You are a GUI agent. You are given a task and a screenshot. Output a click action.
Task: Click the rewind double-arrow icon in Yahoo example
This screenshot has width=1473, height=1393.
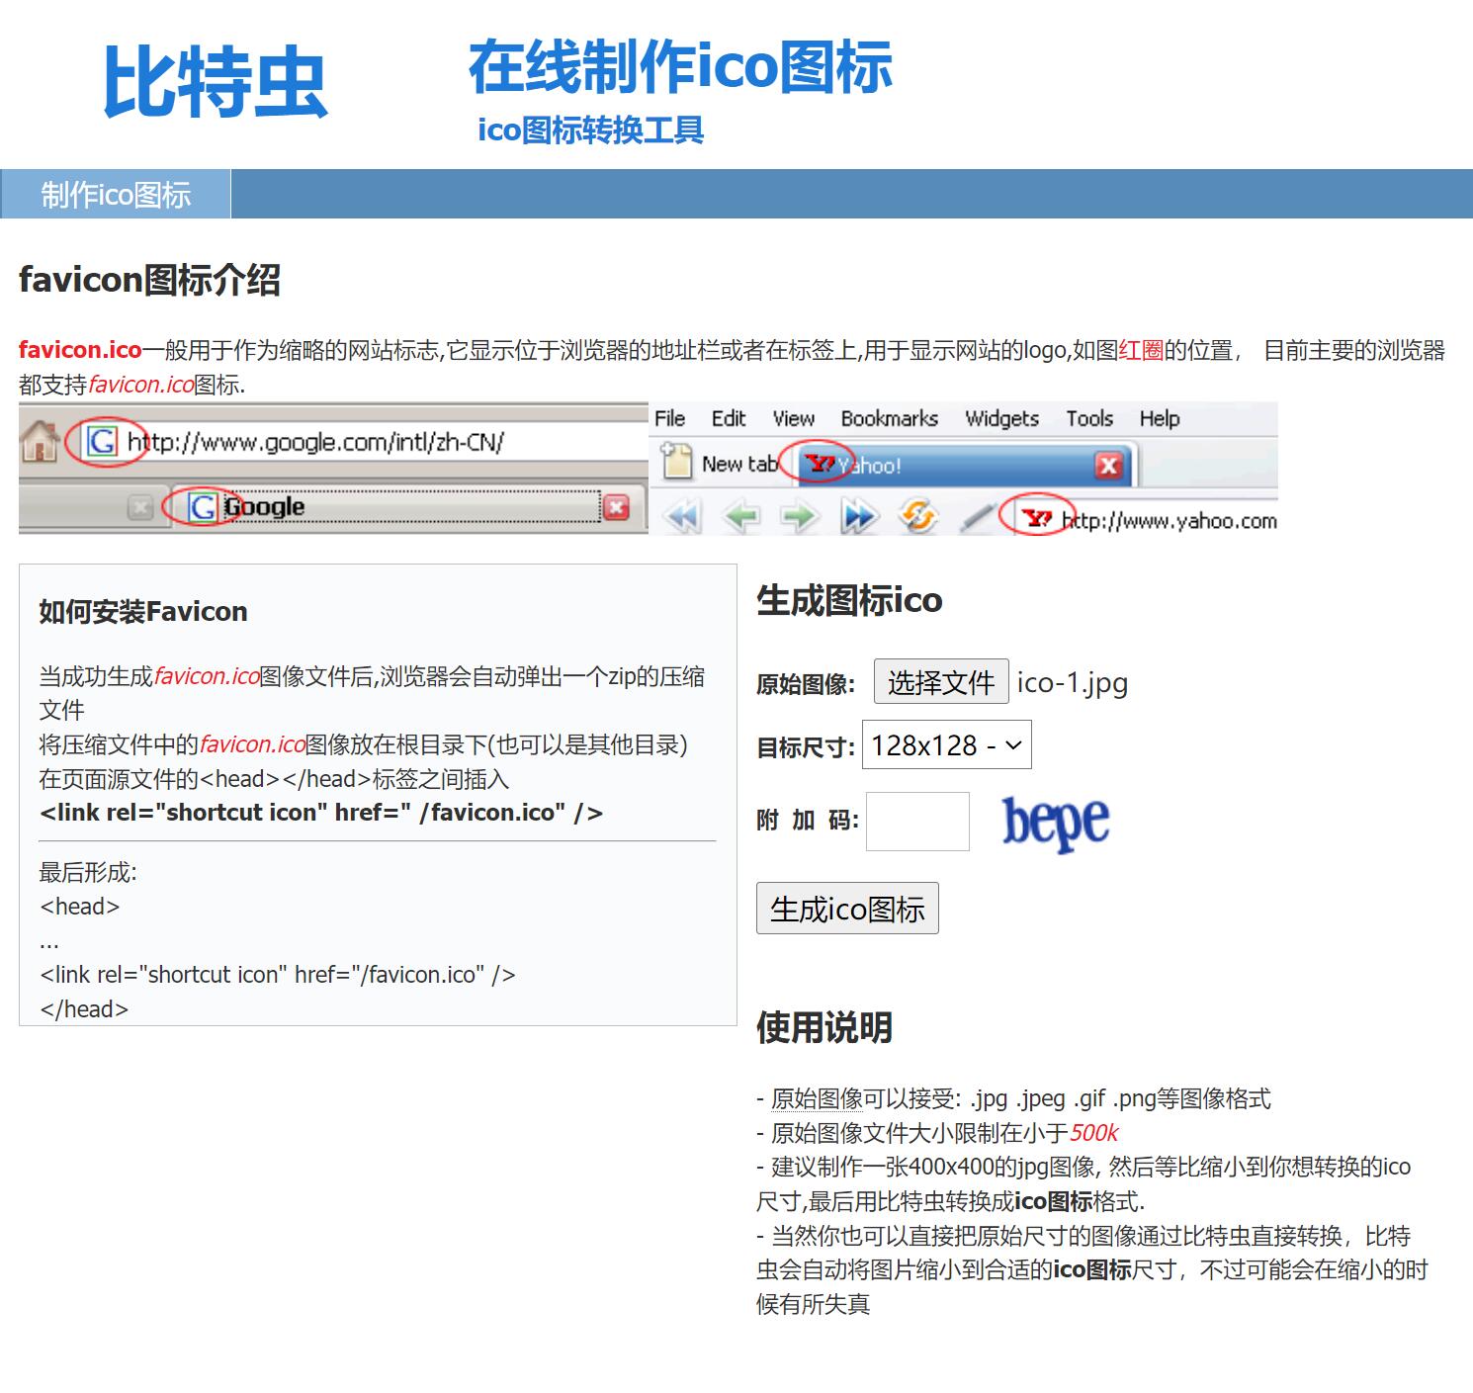[682, 516]
